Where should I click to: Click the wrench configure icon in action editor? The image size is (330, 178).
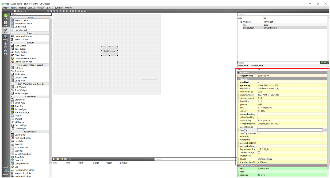point(70,159)
